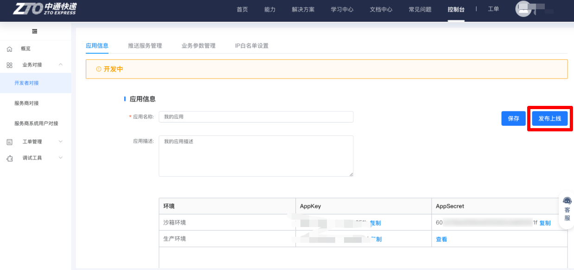Screen dimensions: 574x270
Task: Open 能力 in the top navigation
Action: tap(270, 9)
